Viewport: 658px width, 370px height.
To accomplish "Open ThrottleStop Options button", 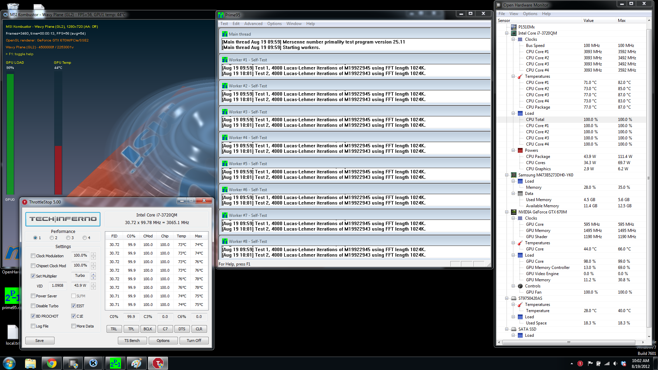I will (163, 341).
